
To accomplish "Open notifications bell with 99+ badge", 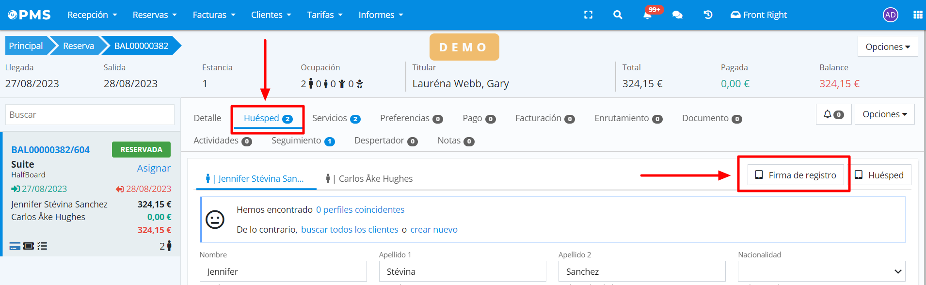I will pyautogui.click(x=647, y=15).
